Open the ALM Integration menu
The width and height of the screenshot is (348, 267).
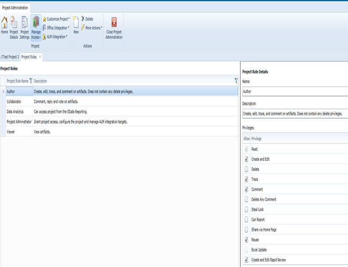click(55, 37)
